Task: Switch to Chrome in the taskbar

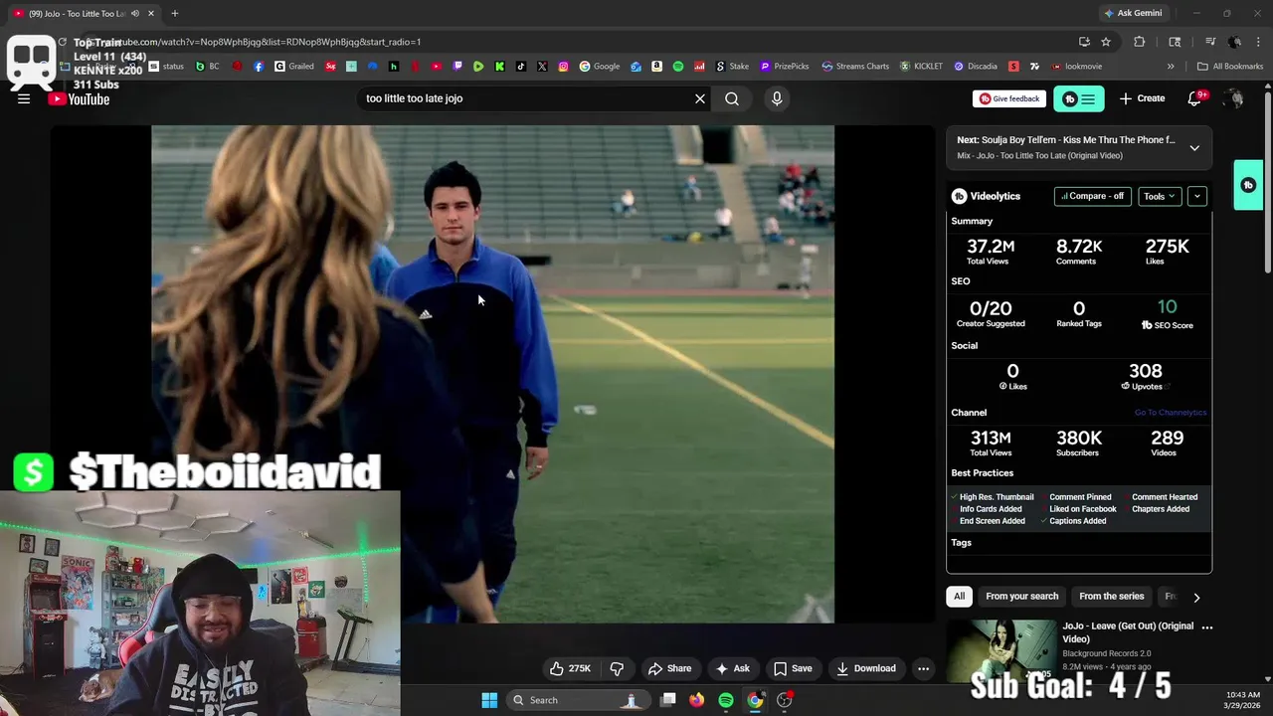Action: (x=755, y=700)
